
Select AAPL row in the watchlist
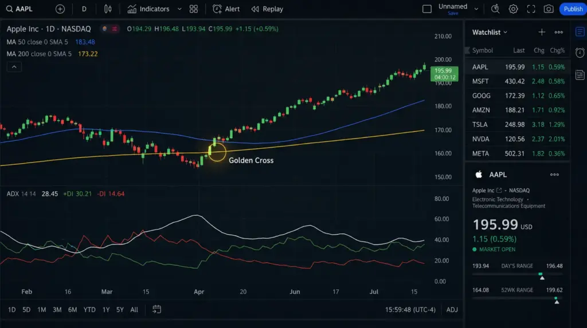(518, 67)
